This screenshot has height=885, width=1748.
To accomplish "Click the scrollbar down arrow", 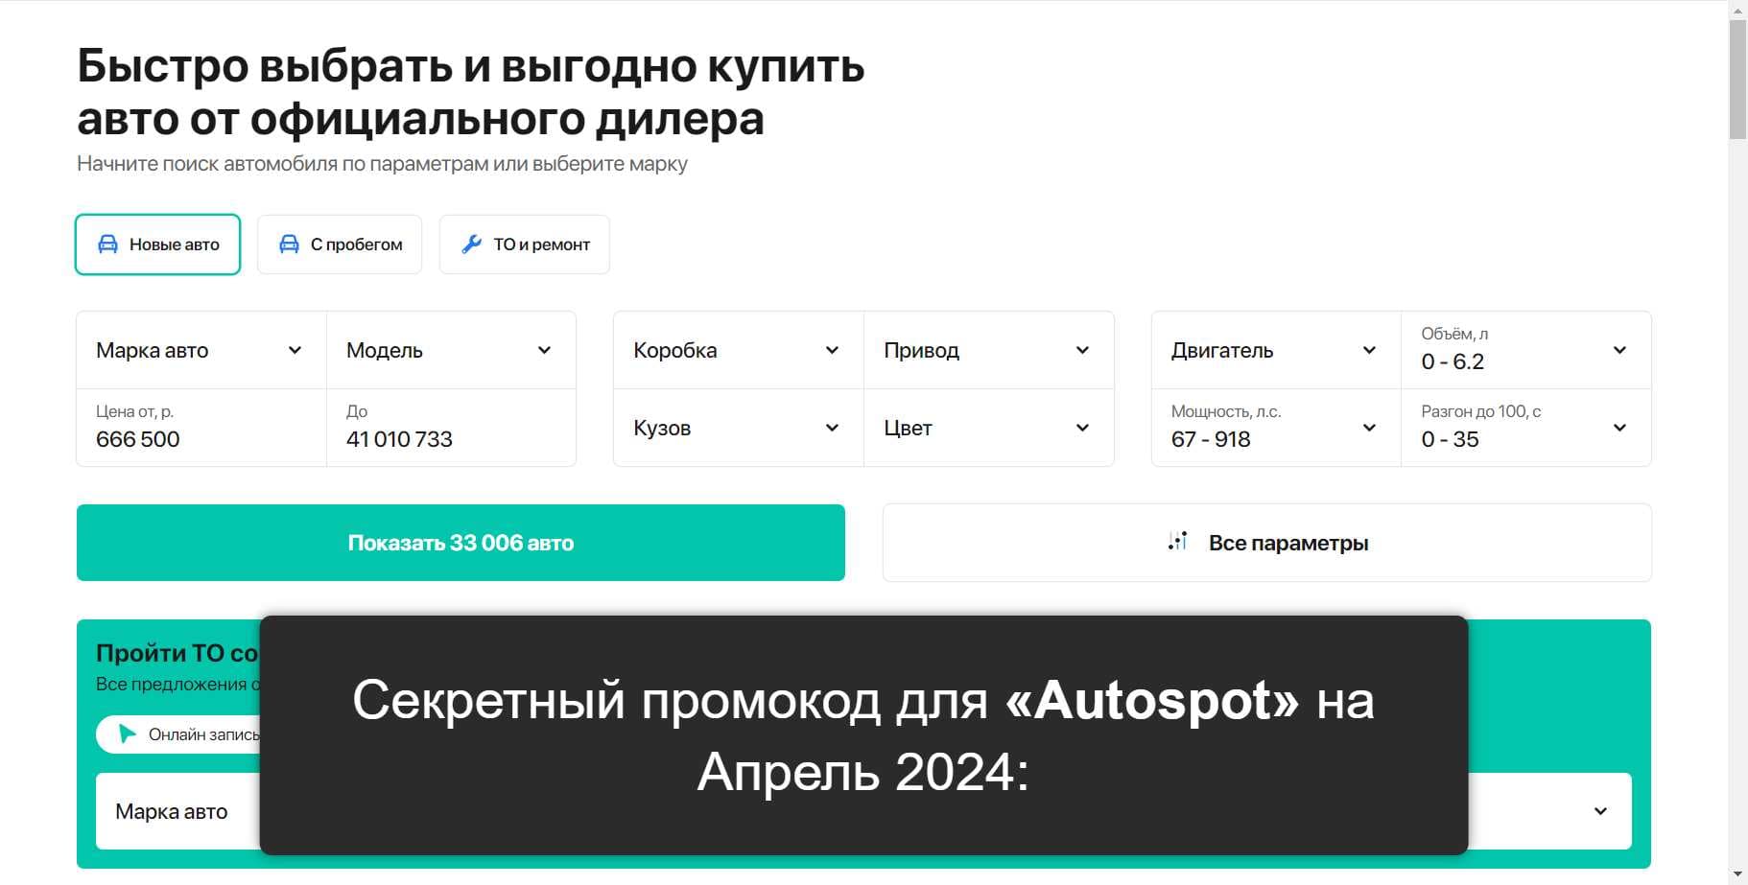I will coord(1737,875).
